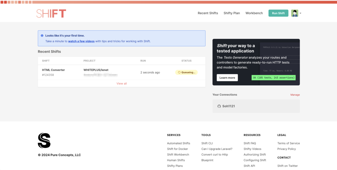The height and width of the screenshot is (170, 337).
Task: Open Recent Shifts navigation item
Action: [208, 13]
